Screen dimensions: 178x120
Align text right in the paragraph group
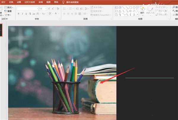(72, 14)
